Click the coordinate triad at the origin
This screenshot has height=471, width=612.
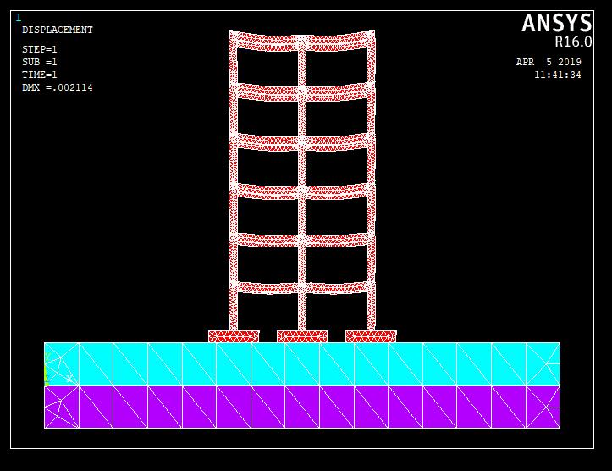click(x=58, y=369)
